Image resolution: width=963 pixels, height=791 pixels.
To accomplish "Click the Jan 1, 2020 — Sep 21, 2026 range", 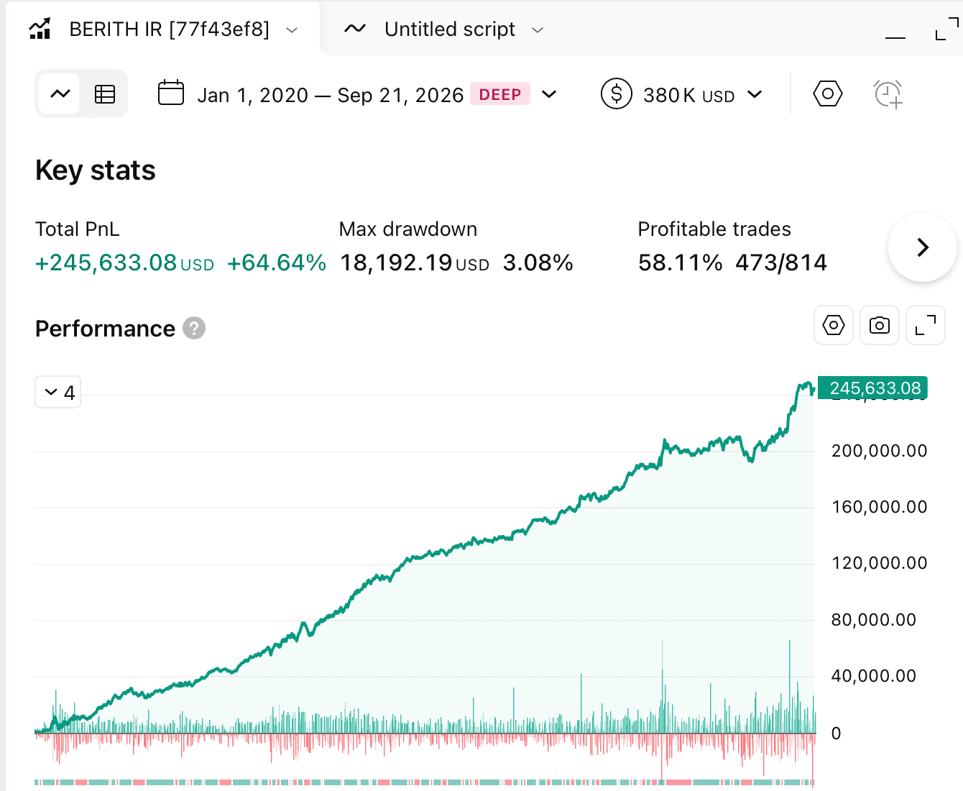I will [331, 95].
